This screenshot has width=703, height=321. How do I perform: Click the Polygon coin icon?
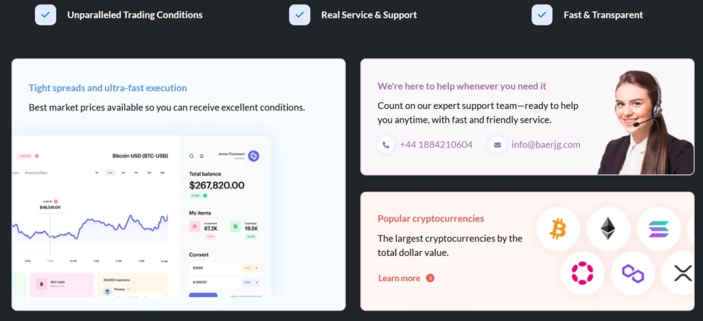(x=633, y=273)
